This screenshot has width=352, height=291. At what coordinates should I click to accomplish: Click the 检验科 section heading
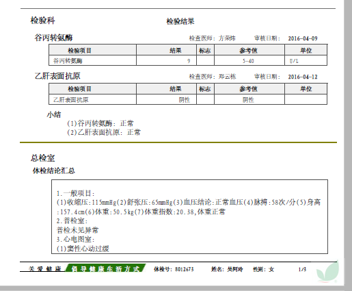point(43,21)
